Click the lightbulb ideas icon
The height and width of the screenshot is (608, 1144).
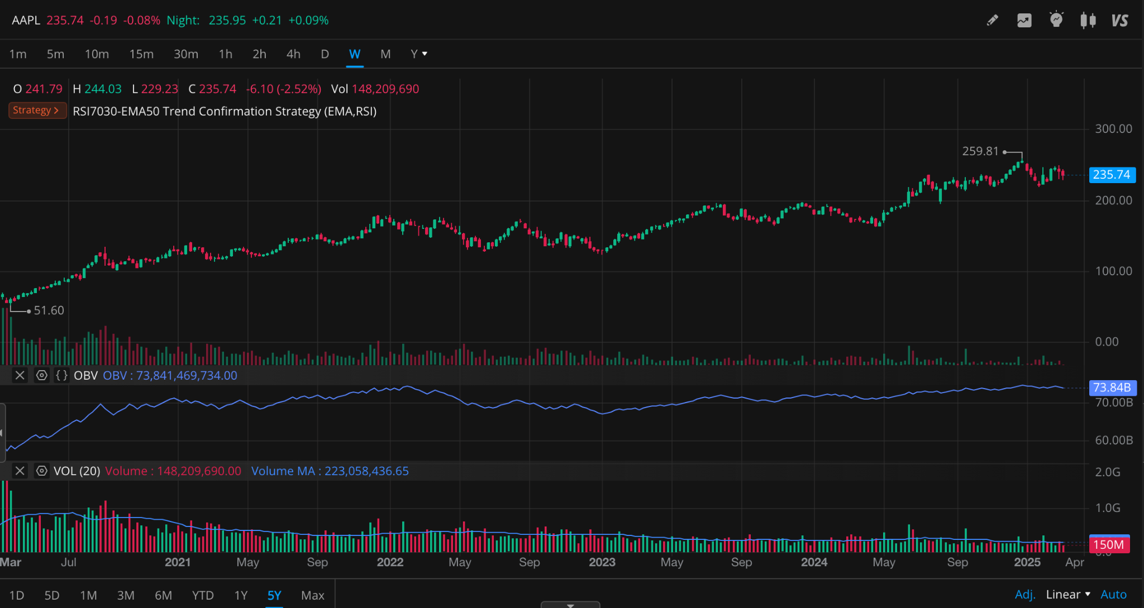click(1056, 20)
